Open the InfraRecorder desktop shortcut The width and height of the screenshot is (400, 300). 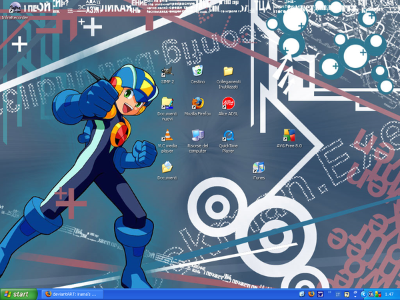point(15,11)
